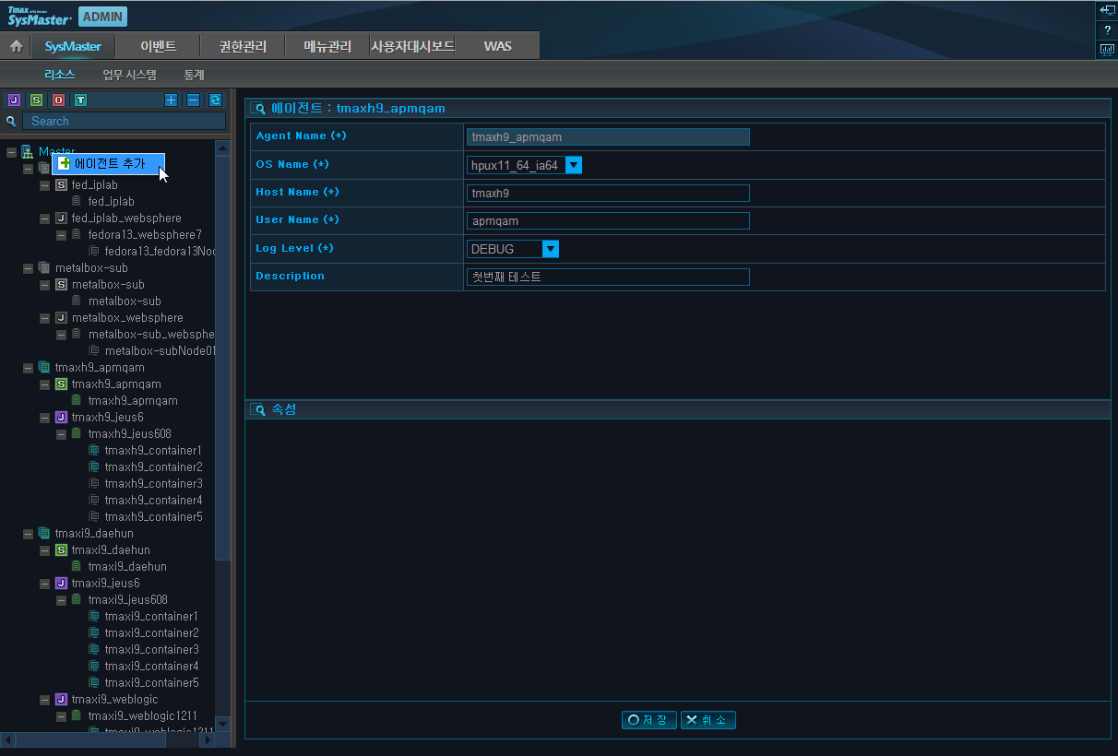Switch to 리소스 submenu
This screenshot has width=1118, height=756.
pyautogui.click(x=59, y=75)
